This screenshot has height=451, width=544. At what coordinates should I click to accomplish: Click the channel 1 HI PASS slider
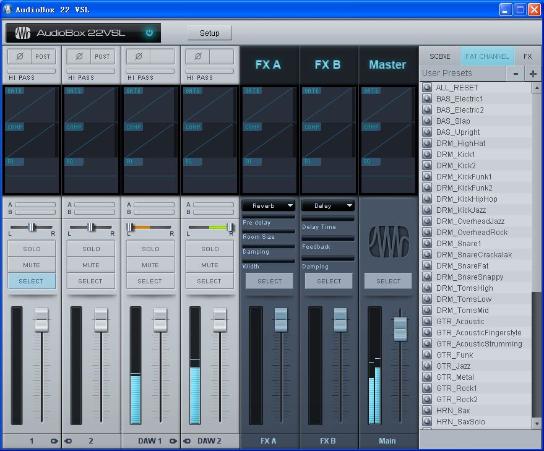[32, 71]
